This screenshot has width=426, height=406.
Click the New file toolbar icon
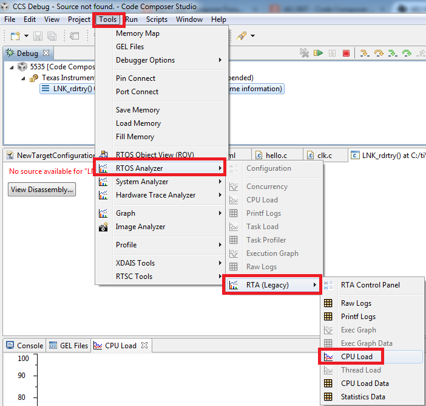pos(15,36)
